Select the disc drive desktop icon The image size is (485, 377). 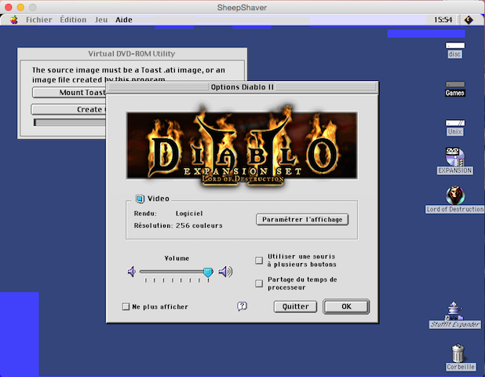pos(454,50)
